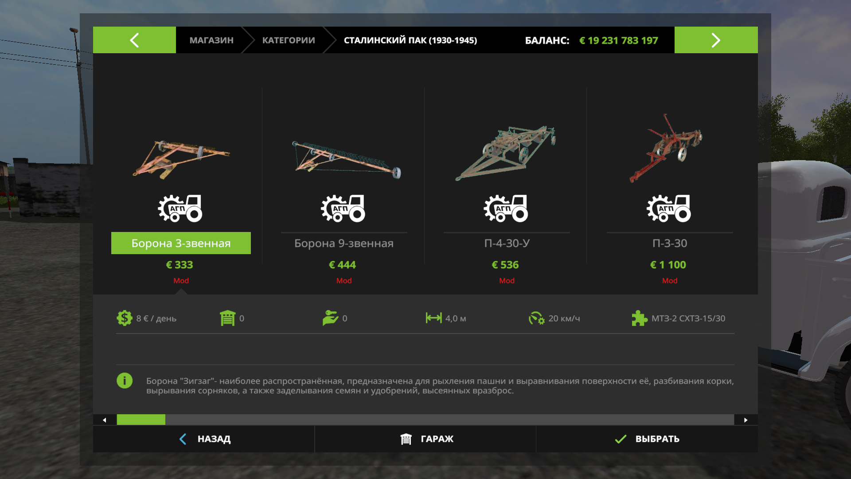
Task: Open the МАГАЗИН breadcrumb
Action: pyautogui.click(x=211, y=40)
